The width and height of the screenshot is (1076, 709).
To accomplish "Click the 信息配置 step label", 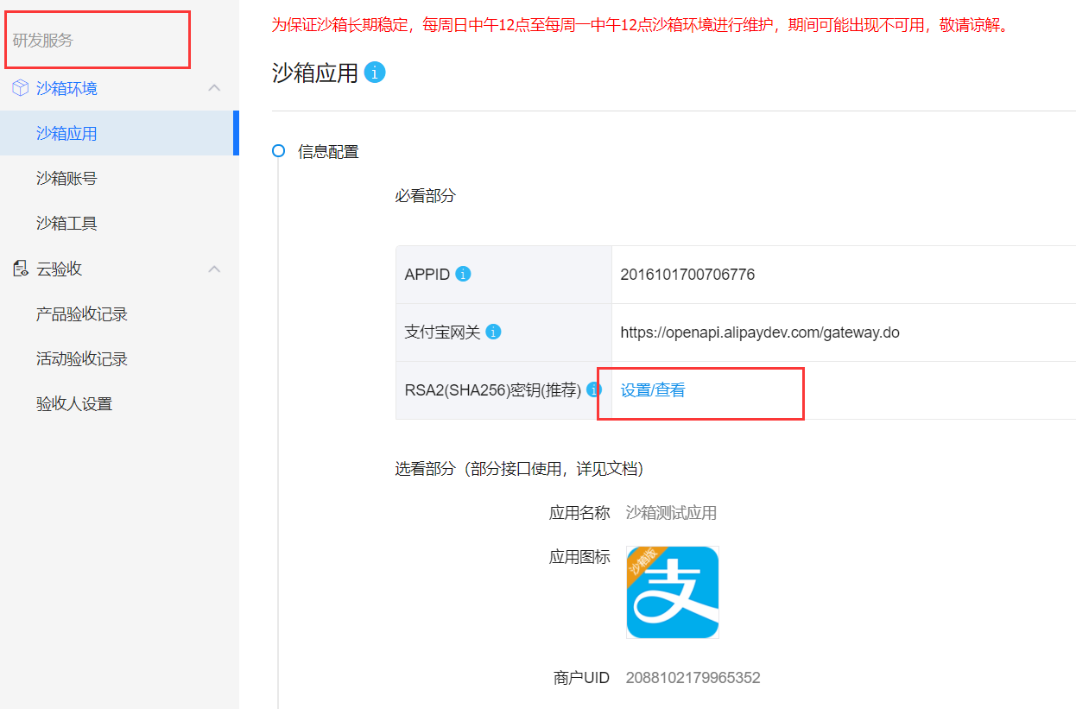I will pyautogui.click(x=328, y=152).
